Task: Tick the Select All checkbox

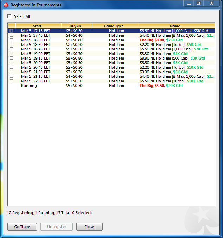Action: tap(9, 16)
